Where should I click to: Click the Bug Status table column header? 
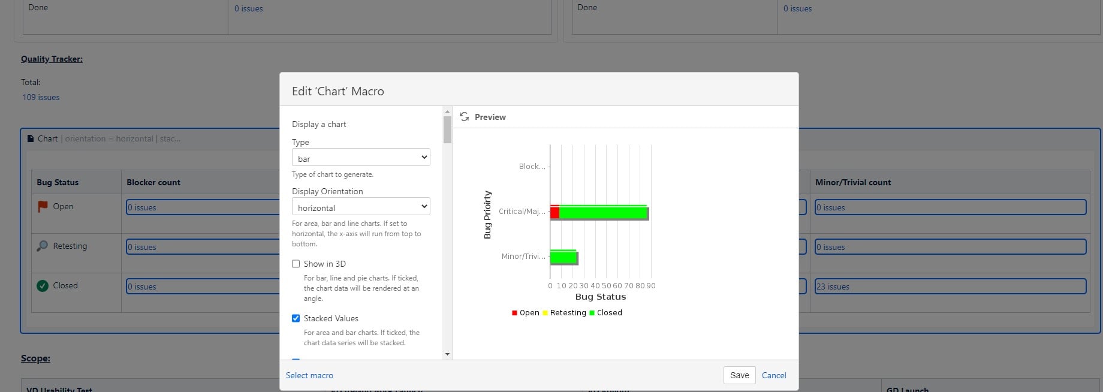point(58,182)
